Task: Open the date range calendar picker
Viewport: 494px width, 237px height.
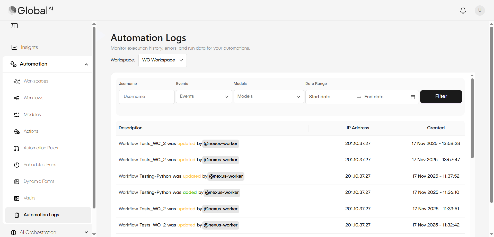Action: click(x=413, y=97)
